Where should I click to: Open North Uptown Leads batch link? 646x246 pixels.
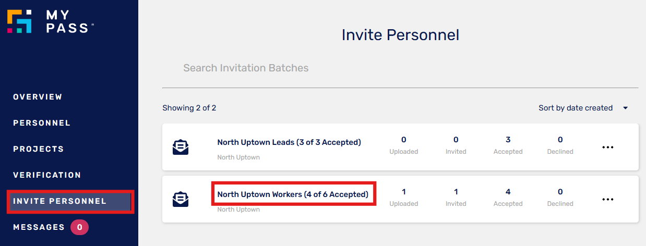click(x=289, y=142)
